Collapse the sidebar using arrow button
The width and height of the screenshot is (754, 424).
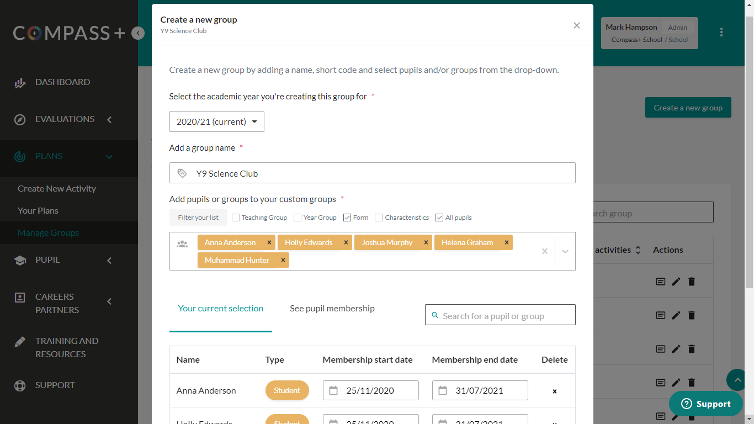click(138, 34)
